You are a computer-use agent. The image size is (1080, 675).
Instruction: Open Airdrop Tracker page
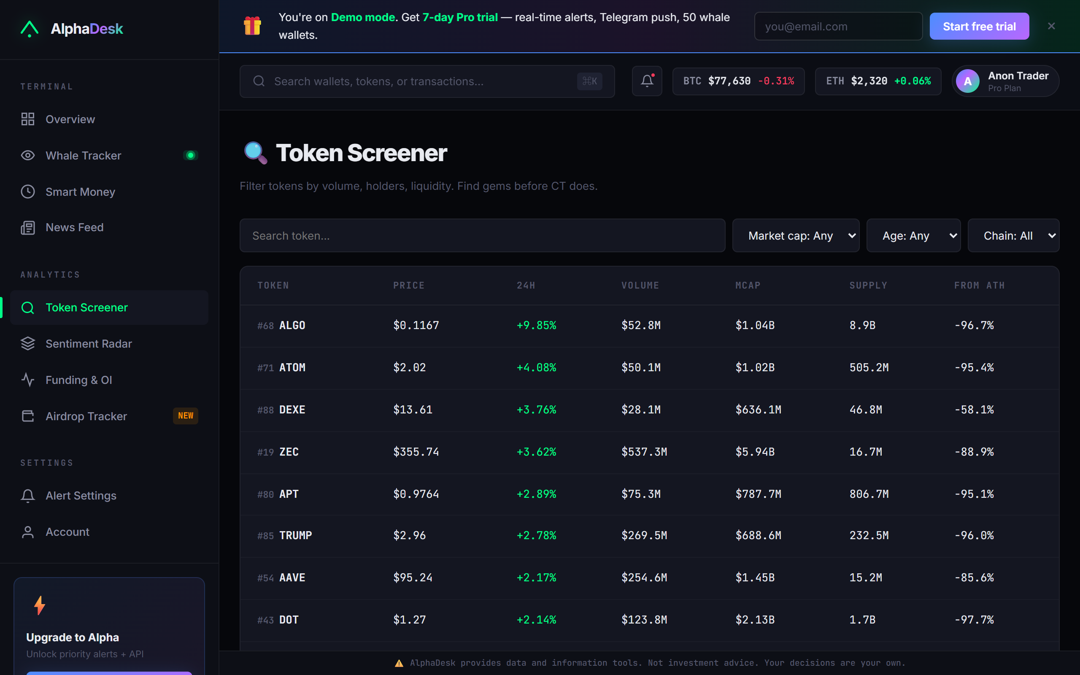[x=109, y=416]
